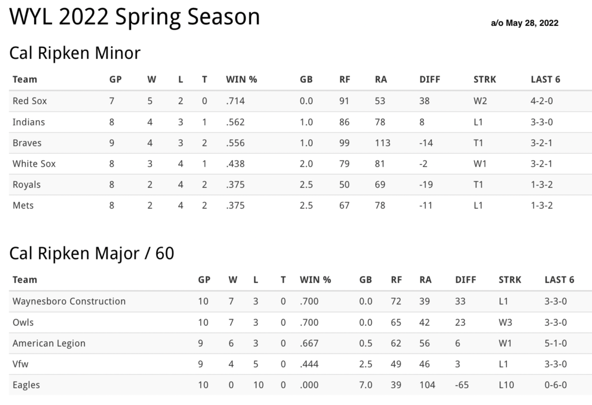Sort Cal Ripken Major table by GP column

pos(204,280)
